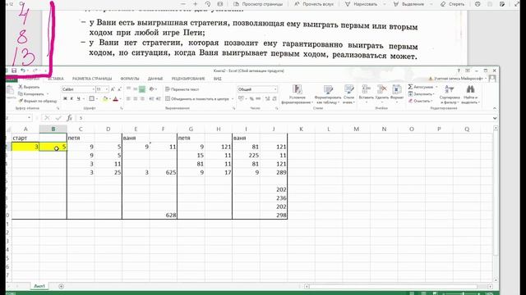Open ВСТАВКА ribbon tab
Image resolution: width=526 pixels, height=295 pixels.
pos(56,79)
